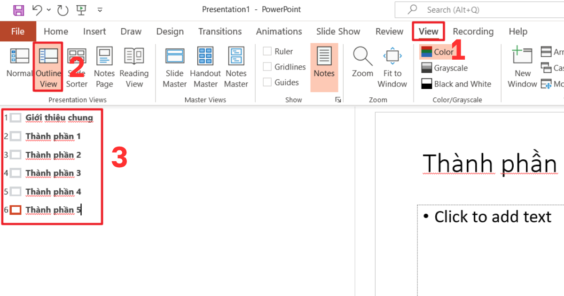Enable the Guides checkbox
Screen dimensions: 564x296
click(267, 82)
